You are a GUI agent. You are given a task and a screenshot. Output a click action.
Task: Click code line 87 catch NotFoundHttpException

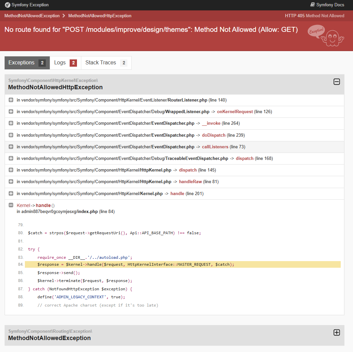[x=80, y=289]
